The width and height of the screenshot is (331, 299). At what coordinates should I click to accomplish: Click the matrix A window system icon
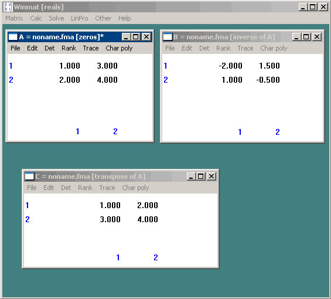(13, 37)
